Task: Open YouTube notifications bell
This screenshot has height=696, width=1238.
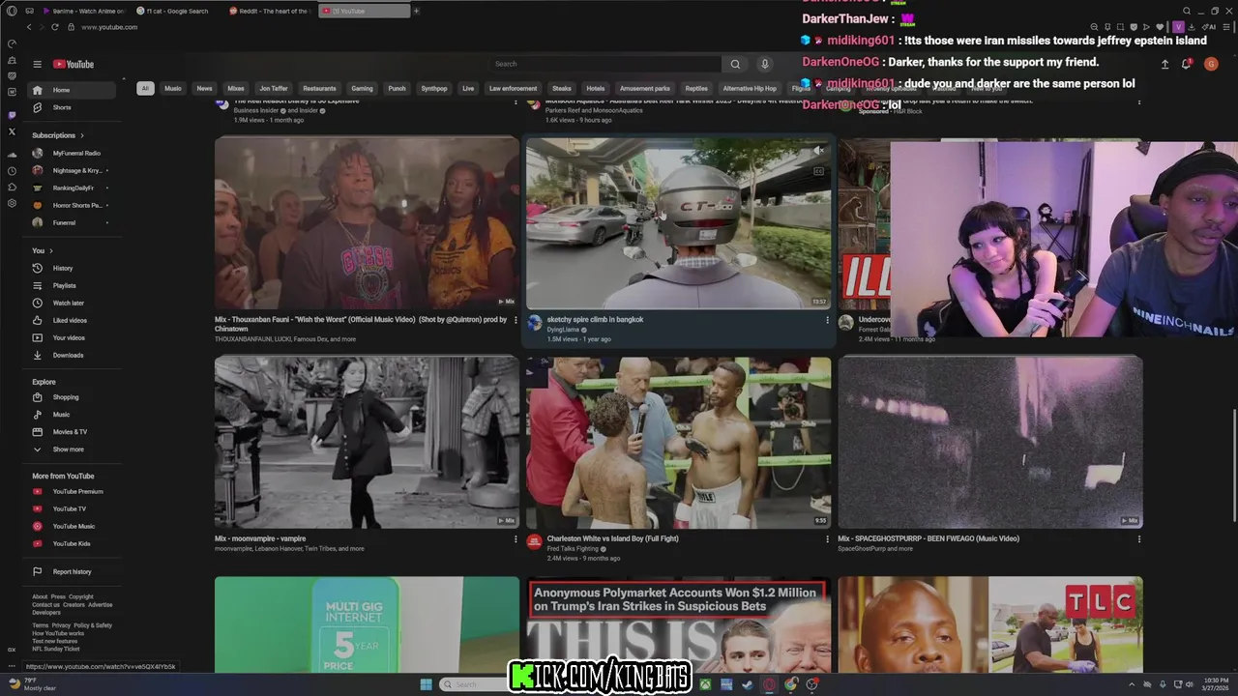Action: click(x=1186, y=64)
